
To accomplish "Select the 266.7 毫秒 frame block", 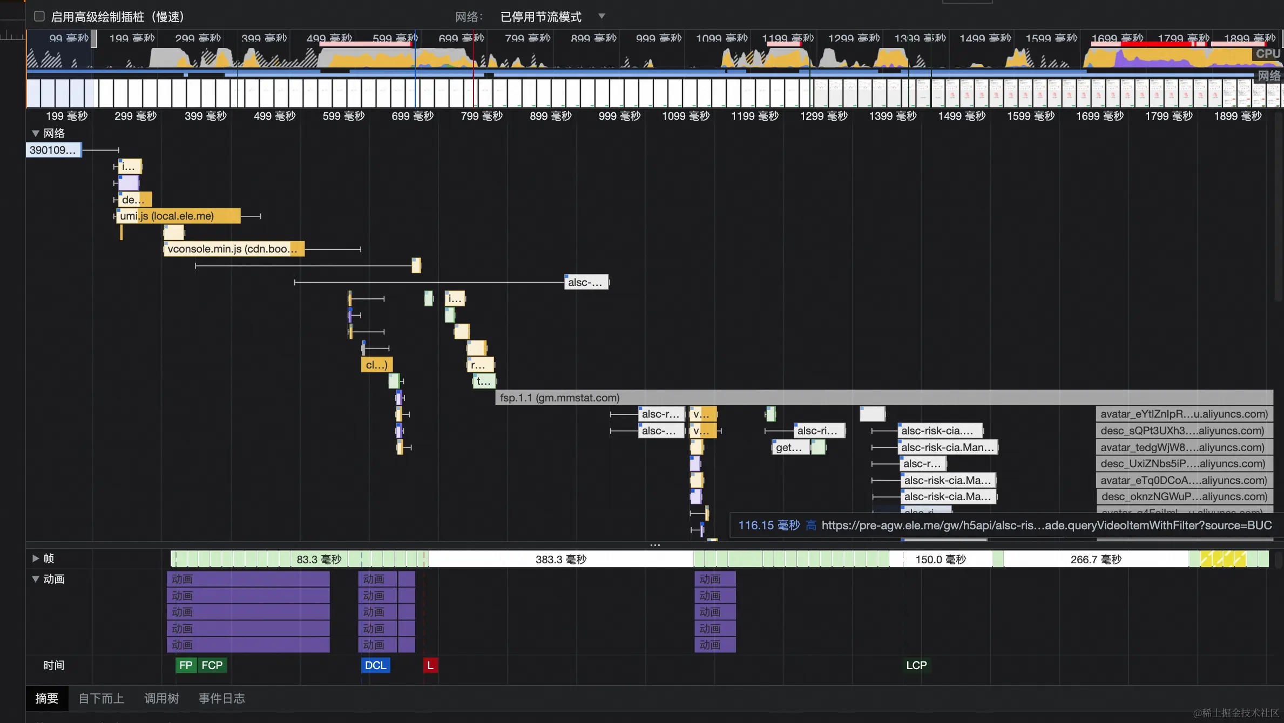I will (x=1096, y=560).
